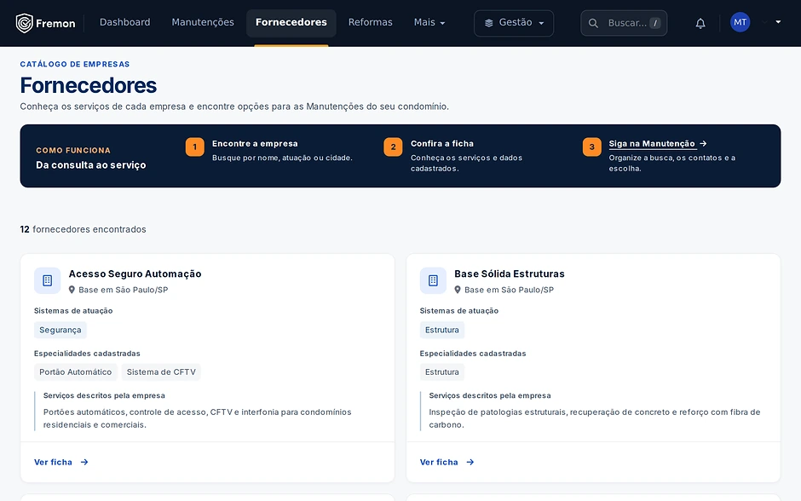This screenshot has height=501, width=801.
Task: Click building icon of Base Sólida Estruturas
Action: click(433, 280)
